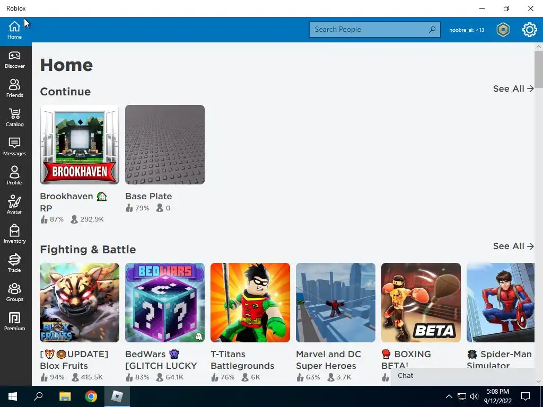Open the Spider-Man Simulator thumbnail
Viewport: 543px width, 407px height.
(501, 303)
